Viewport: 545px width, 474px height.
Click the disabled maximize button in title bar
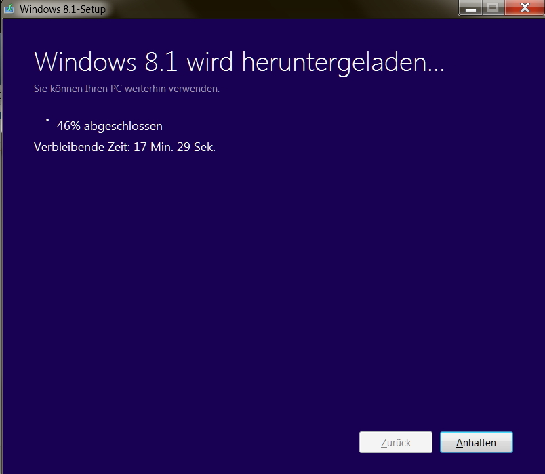click(493, 7)
